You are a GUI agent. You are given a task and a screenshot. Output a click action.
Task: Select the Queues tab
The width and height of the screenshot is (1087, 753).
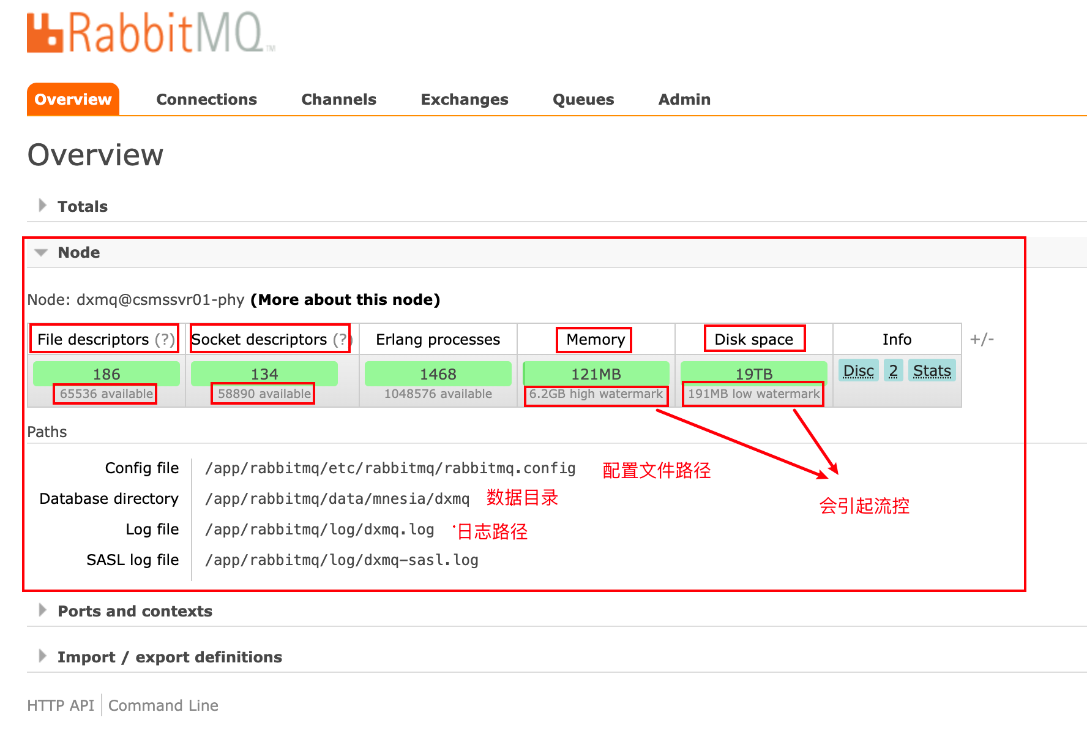[x=583, y=99]
